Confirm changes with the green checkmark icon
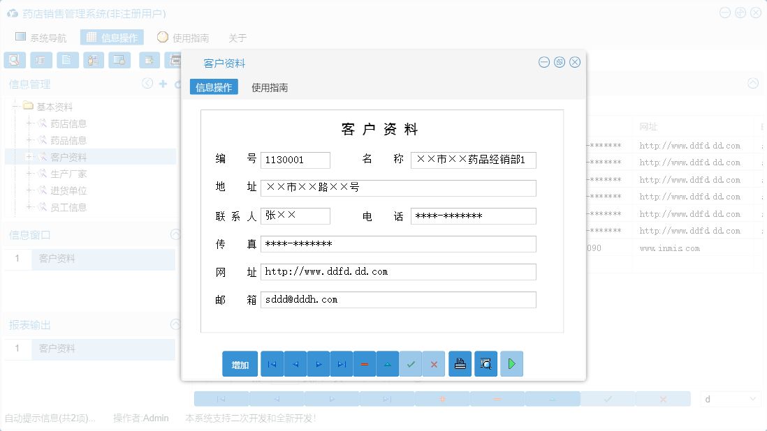 (x=411, y=363)
